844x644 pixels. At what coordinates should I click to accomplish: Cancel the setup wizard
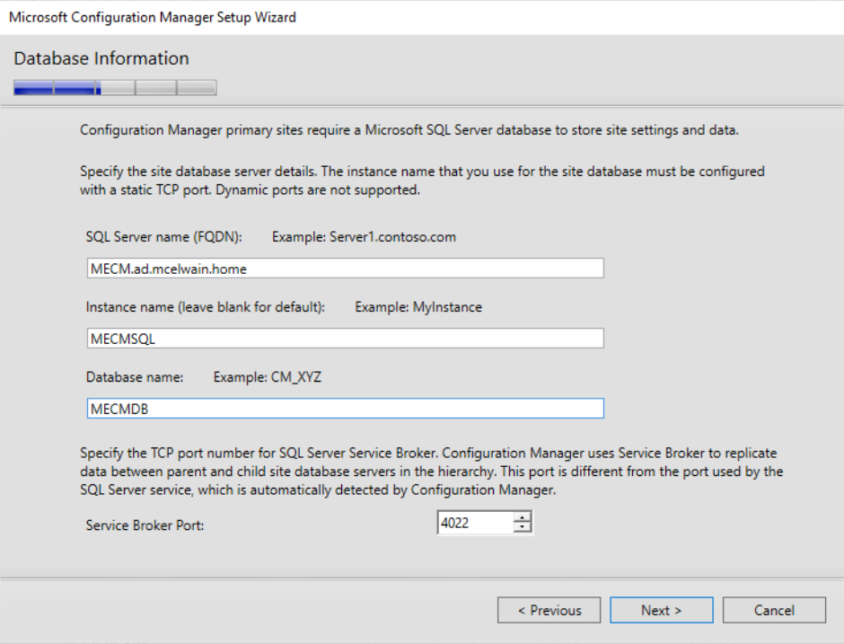[x=774, y=611]
